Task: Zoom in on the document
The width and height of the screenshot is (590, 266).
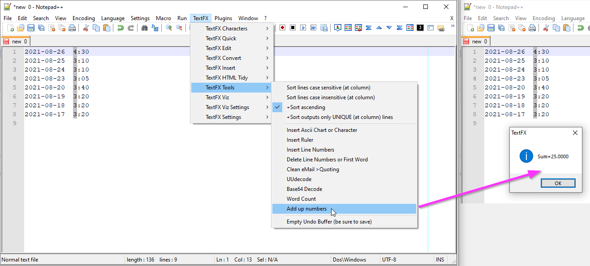Action: [169, 28]
